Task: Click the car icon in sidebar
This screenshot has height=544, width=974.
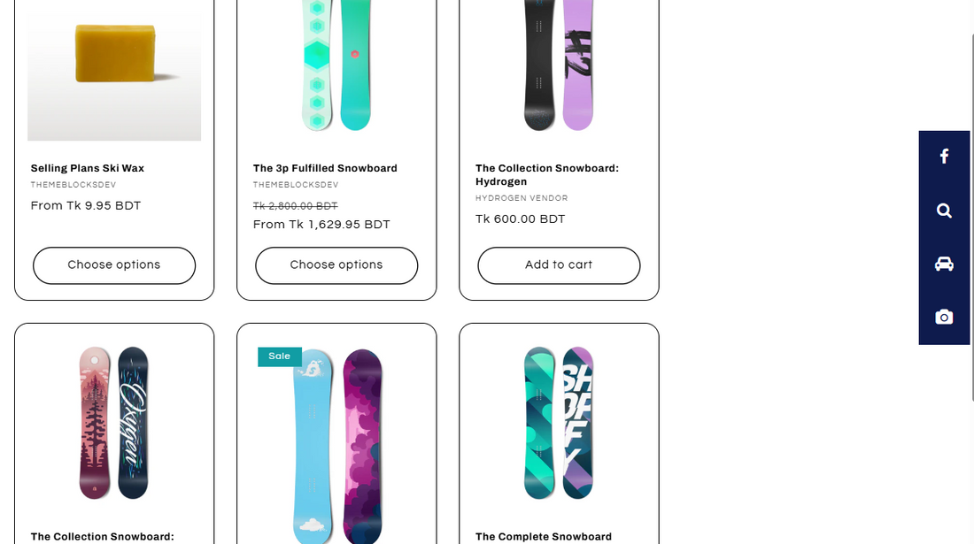Action: click(944, 264)
